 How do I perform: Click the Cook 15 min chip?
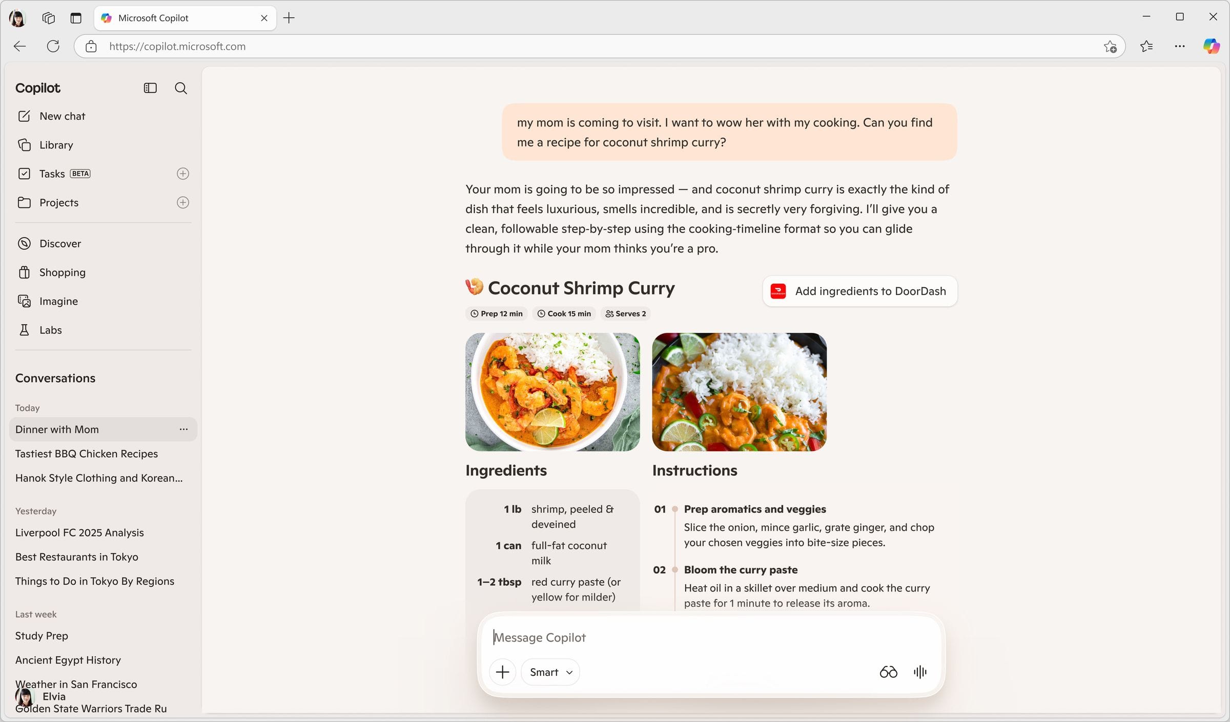[x=564, y=313]
